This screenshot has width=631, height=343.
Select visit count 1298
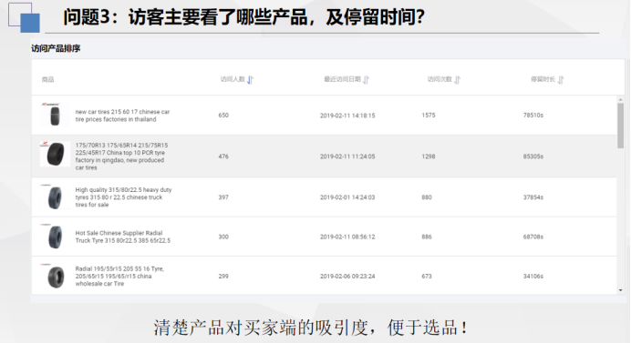[429, 156]
